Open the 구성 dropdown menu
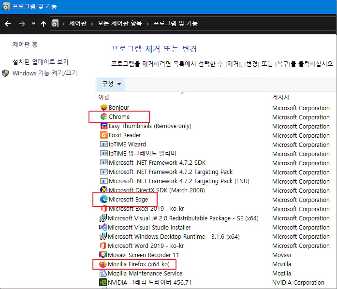 pyautogui.click(x=111, y=84)
